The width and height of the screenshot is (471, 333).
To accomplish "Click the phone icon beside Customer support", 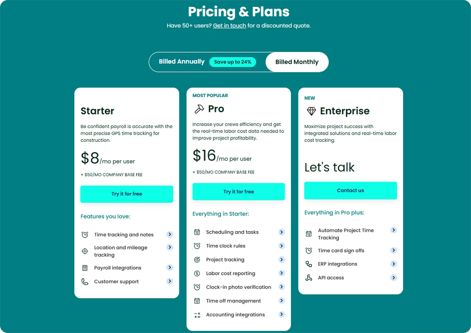I will point(85,281).
